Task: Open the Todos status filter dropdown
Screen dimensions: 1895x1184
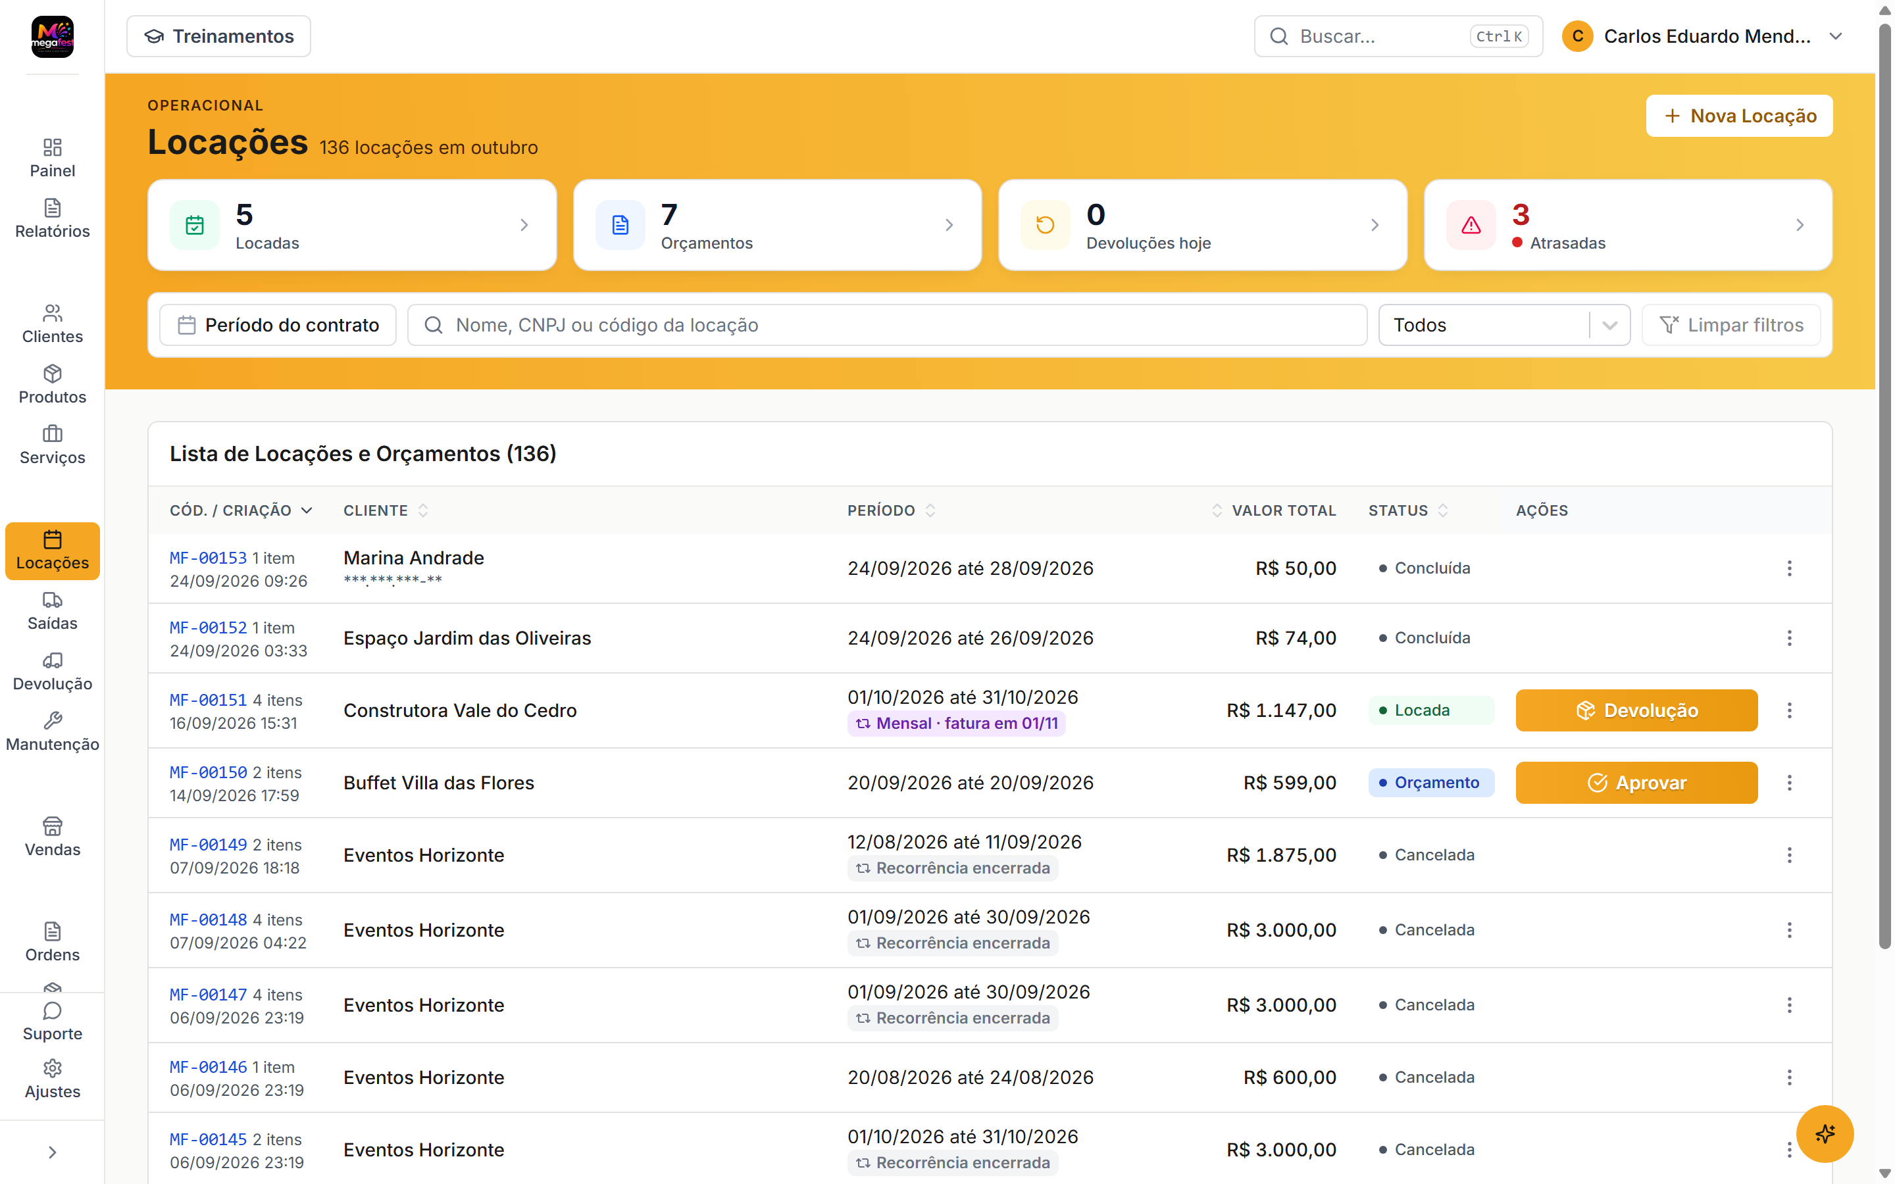Action: [x=1503, y=325]
